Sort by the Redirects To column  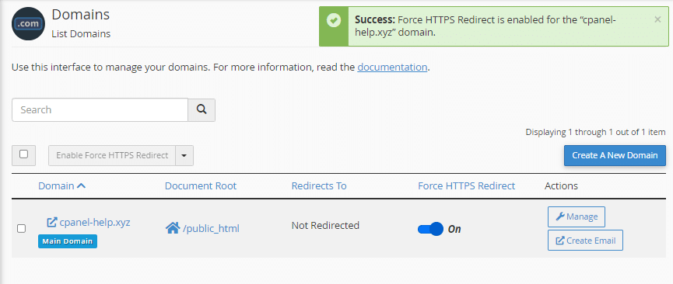[x=319, y=186]
